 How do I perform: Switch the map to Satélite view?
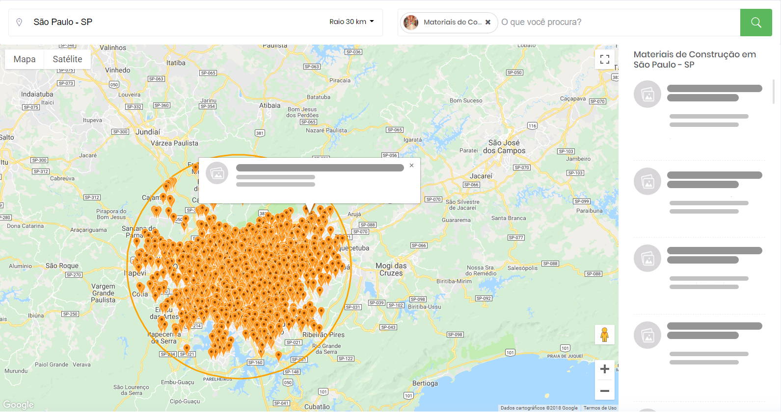(x=67, y=59)
